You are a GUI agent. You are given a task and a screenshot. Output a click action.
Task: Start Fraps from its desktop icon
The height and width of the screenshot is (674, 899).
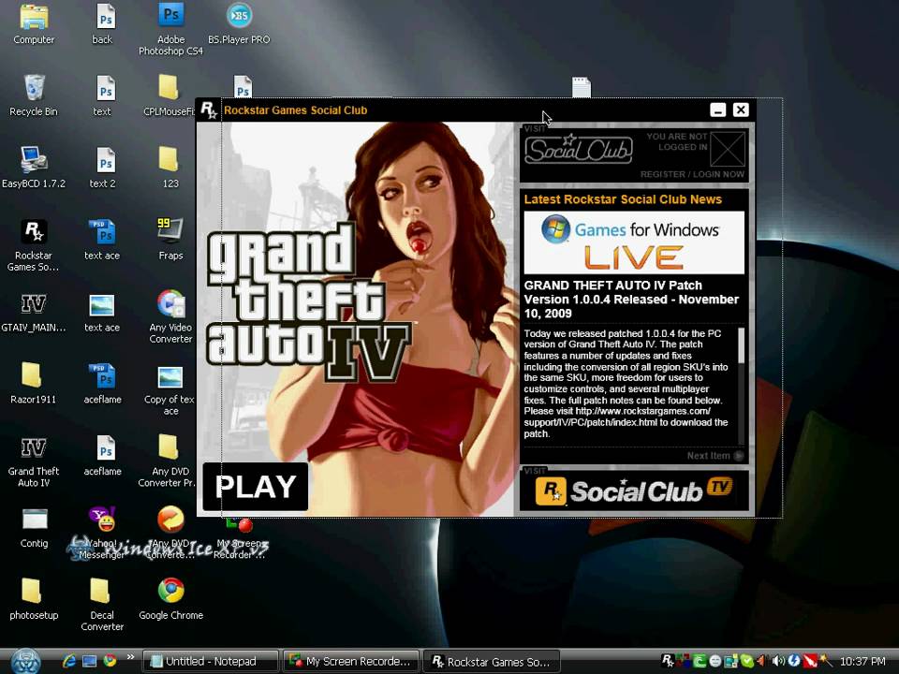pos(170,234)
